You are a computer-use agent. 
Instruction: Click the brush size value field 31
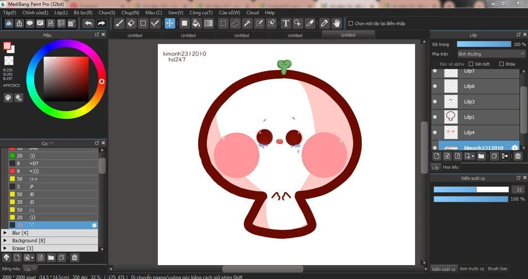(x=519, y=189)
